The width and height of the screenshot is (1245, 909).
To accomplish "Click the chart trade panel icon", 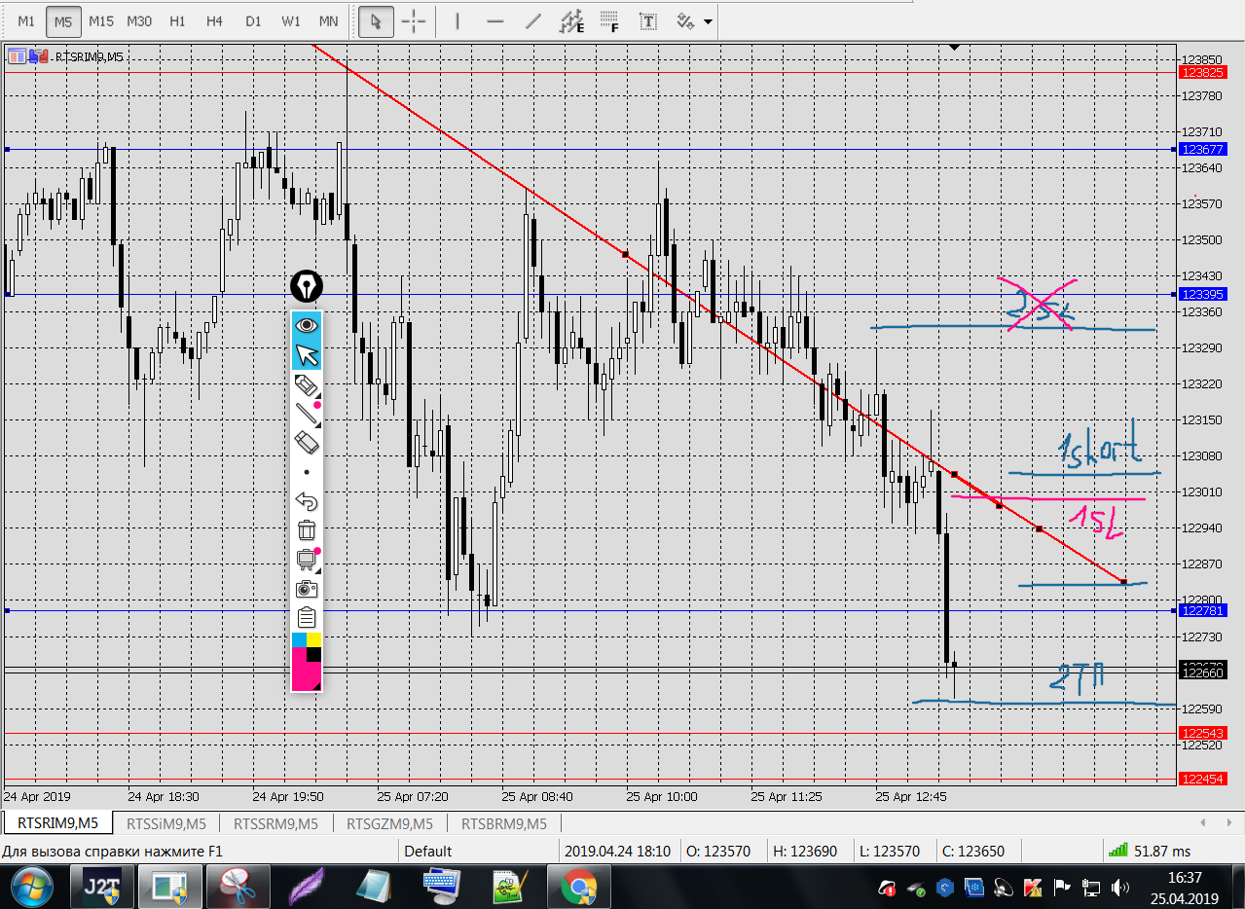I will (x=18, y=55).
